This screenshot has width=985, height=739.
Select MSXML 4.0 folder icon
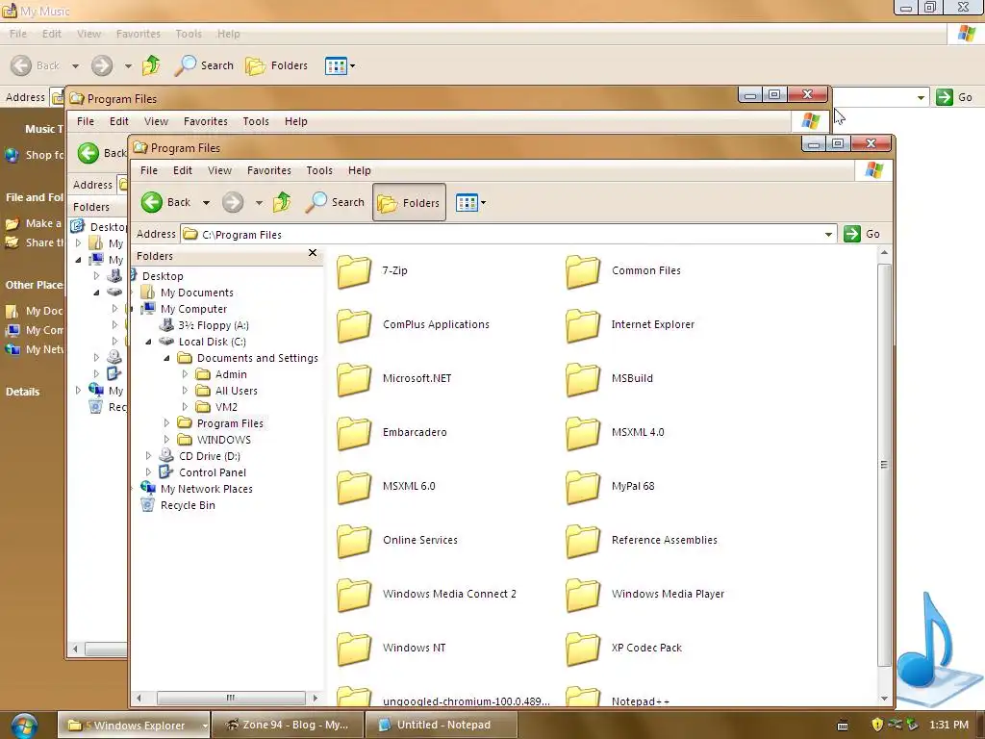coord(582,434)
